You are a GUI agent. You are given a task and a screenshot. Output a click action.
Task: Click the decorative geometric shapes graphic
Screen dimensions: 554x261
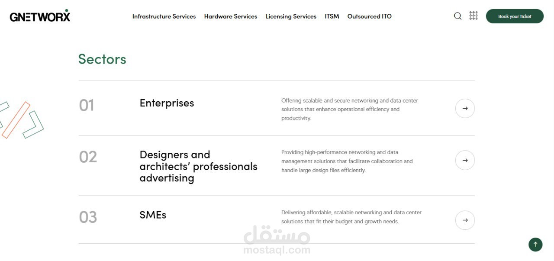pos(21,120)
